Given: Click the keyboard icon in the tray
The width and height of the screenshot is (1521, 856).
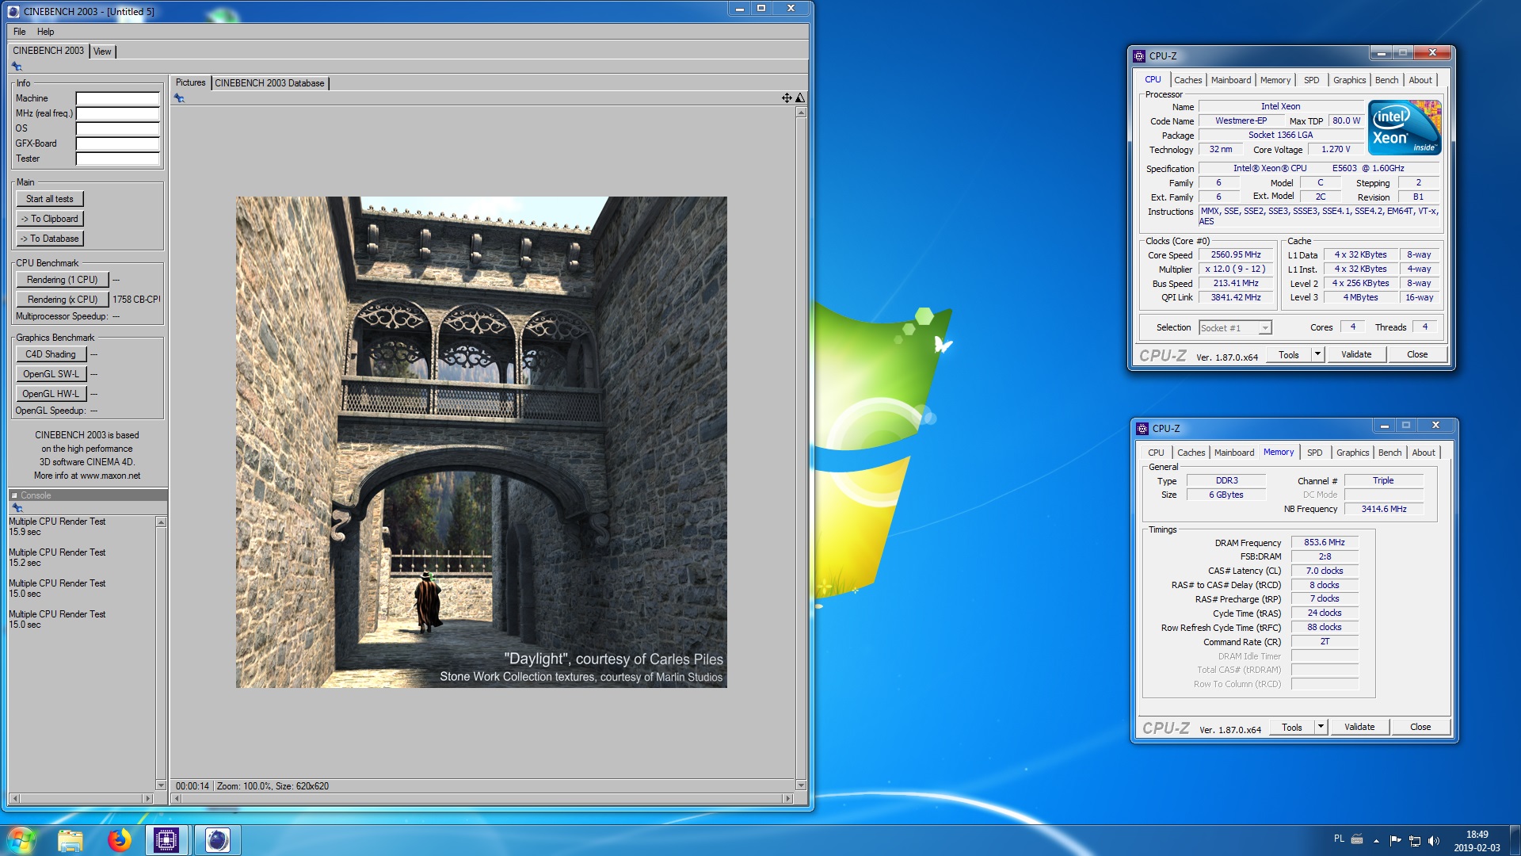Looking at the screenshot, I should (x=1357, y=839).
